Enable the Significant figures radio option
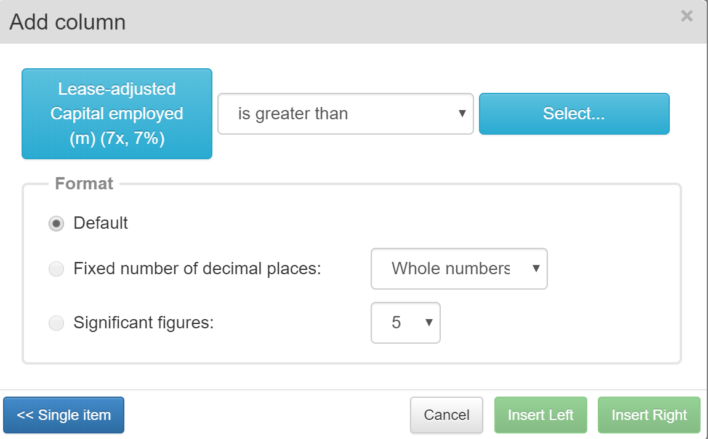Image resolution: width=708 pixels, height=439 pixels. [56, 323]
